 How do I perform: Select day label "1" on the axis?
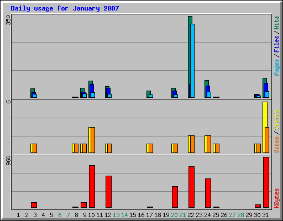pos(18,215)
